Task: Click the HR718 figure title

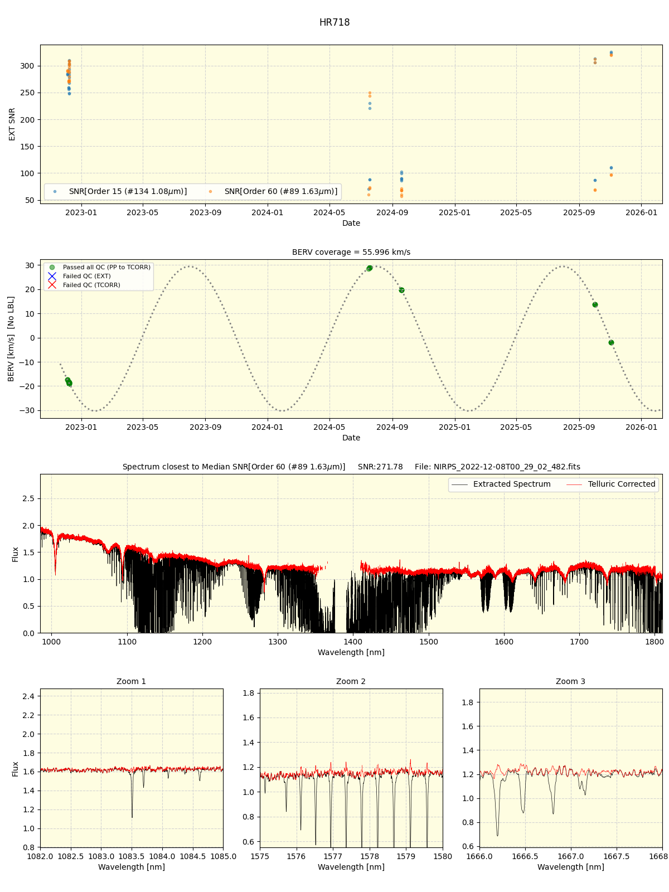Action: [x=334, y=23]
